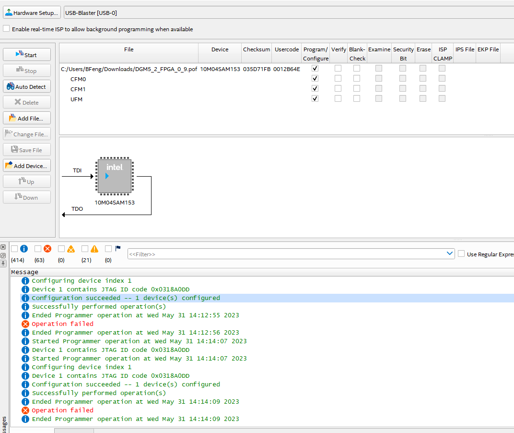
Task: Click the flag messages icon
Action: pyautogui.click(x=118, y=249)
